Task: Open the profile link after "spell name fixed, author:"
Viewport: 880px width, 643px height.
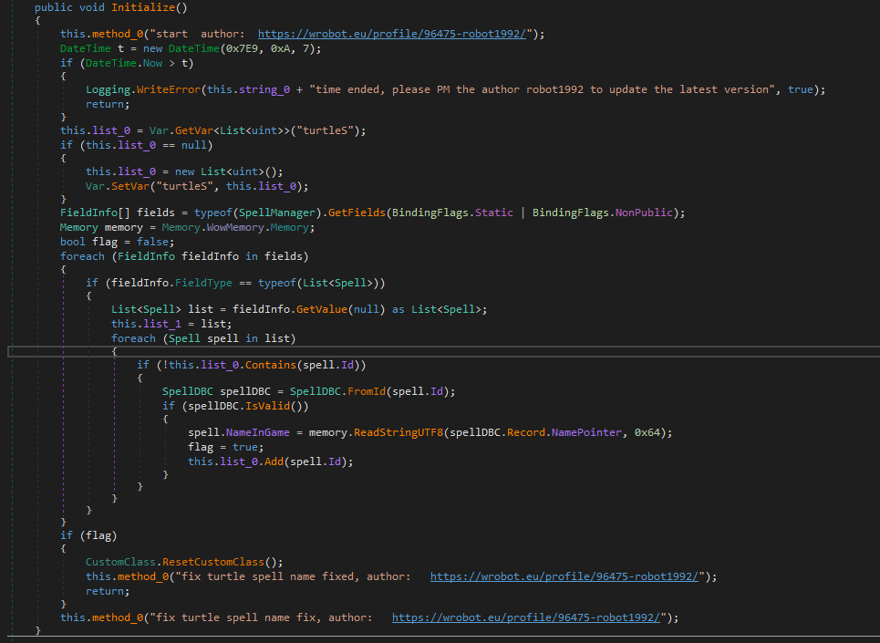Action: pos(564,576)
